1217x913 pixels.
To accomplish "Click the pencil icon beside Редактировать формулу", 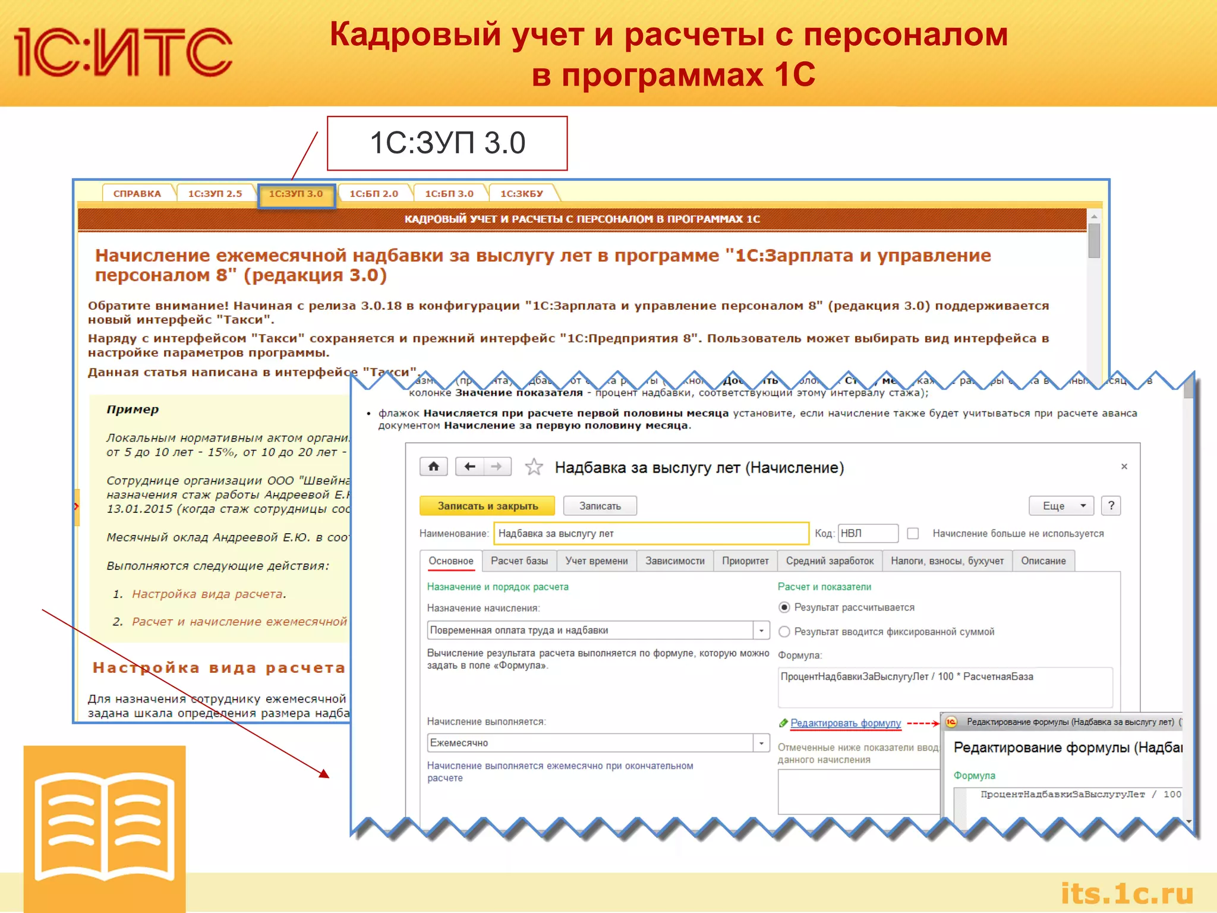I will (x=783, y=723).
